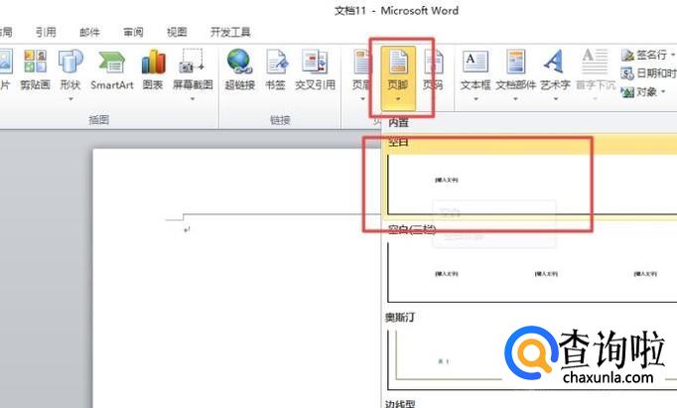Open the References (引用) tab

46,32
